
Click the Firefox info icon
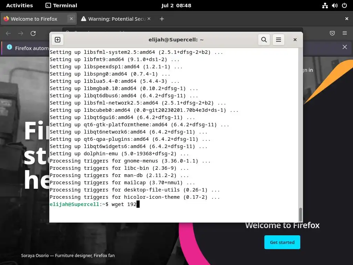tap(9, 47)
